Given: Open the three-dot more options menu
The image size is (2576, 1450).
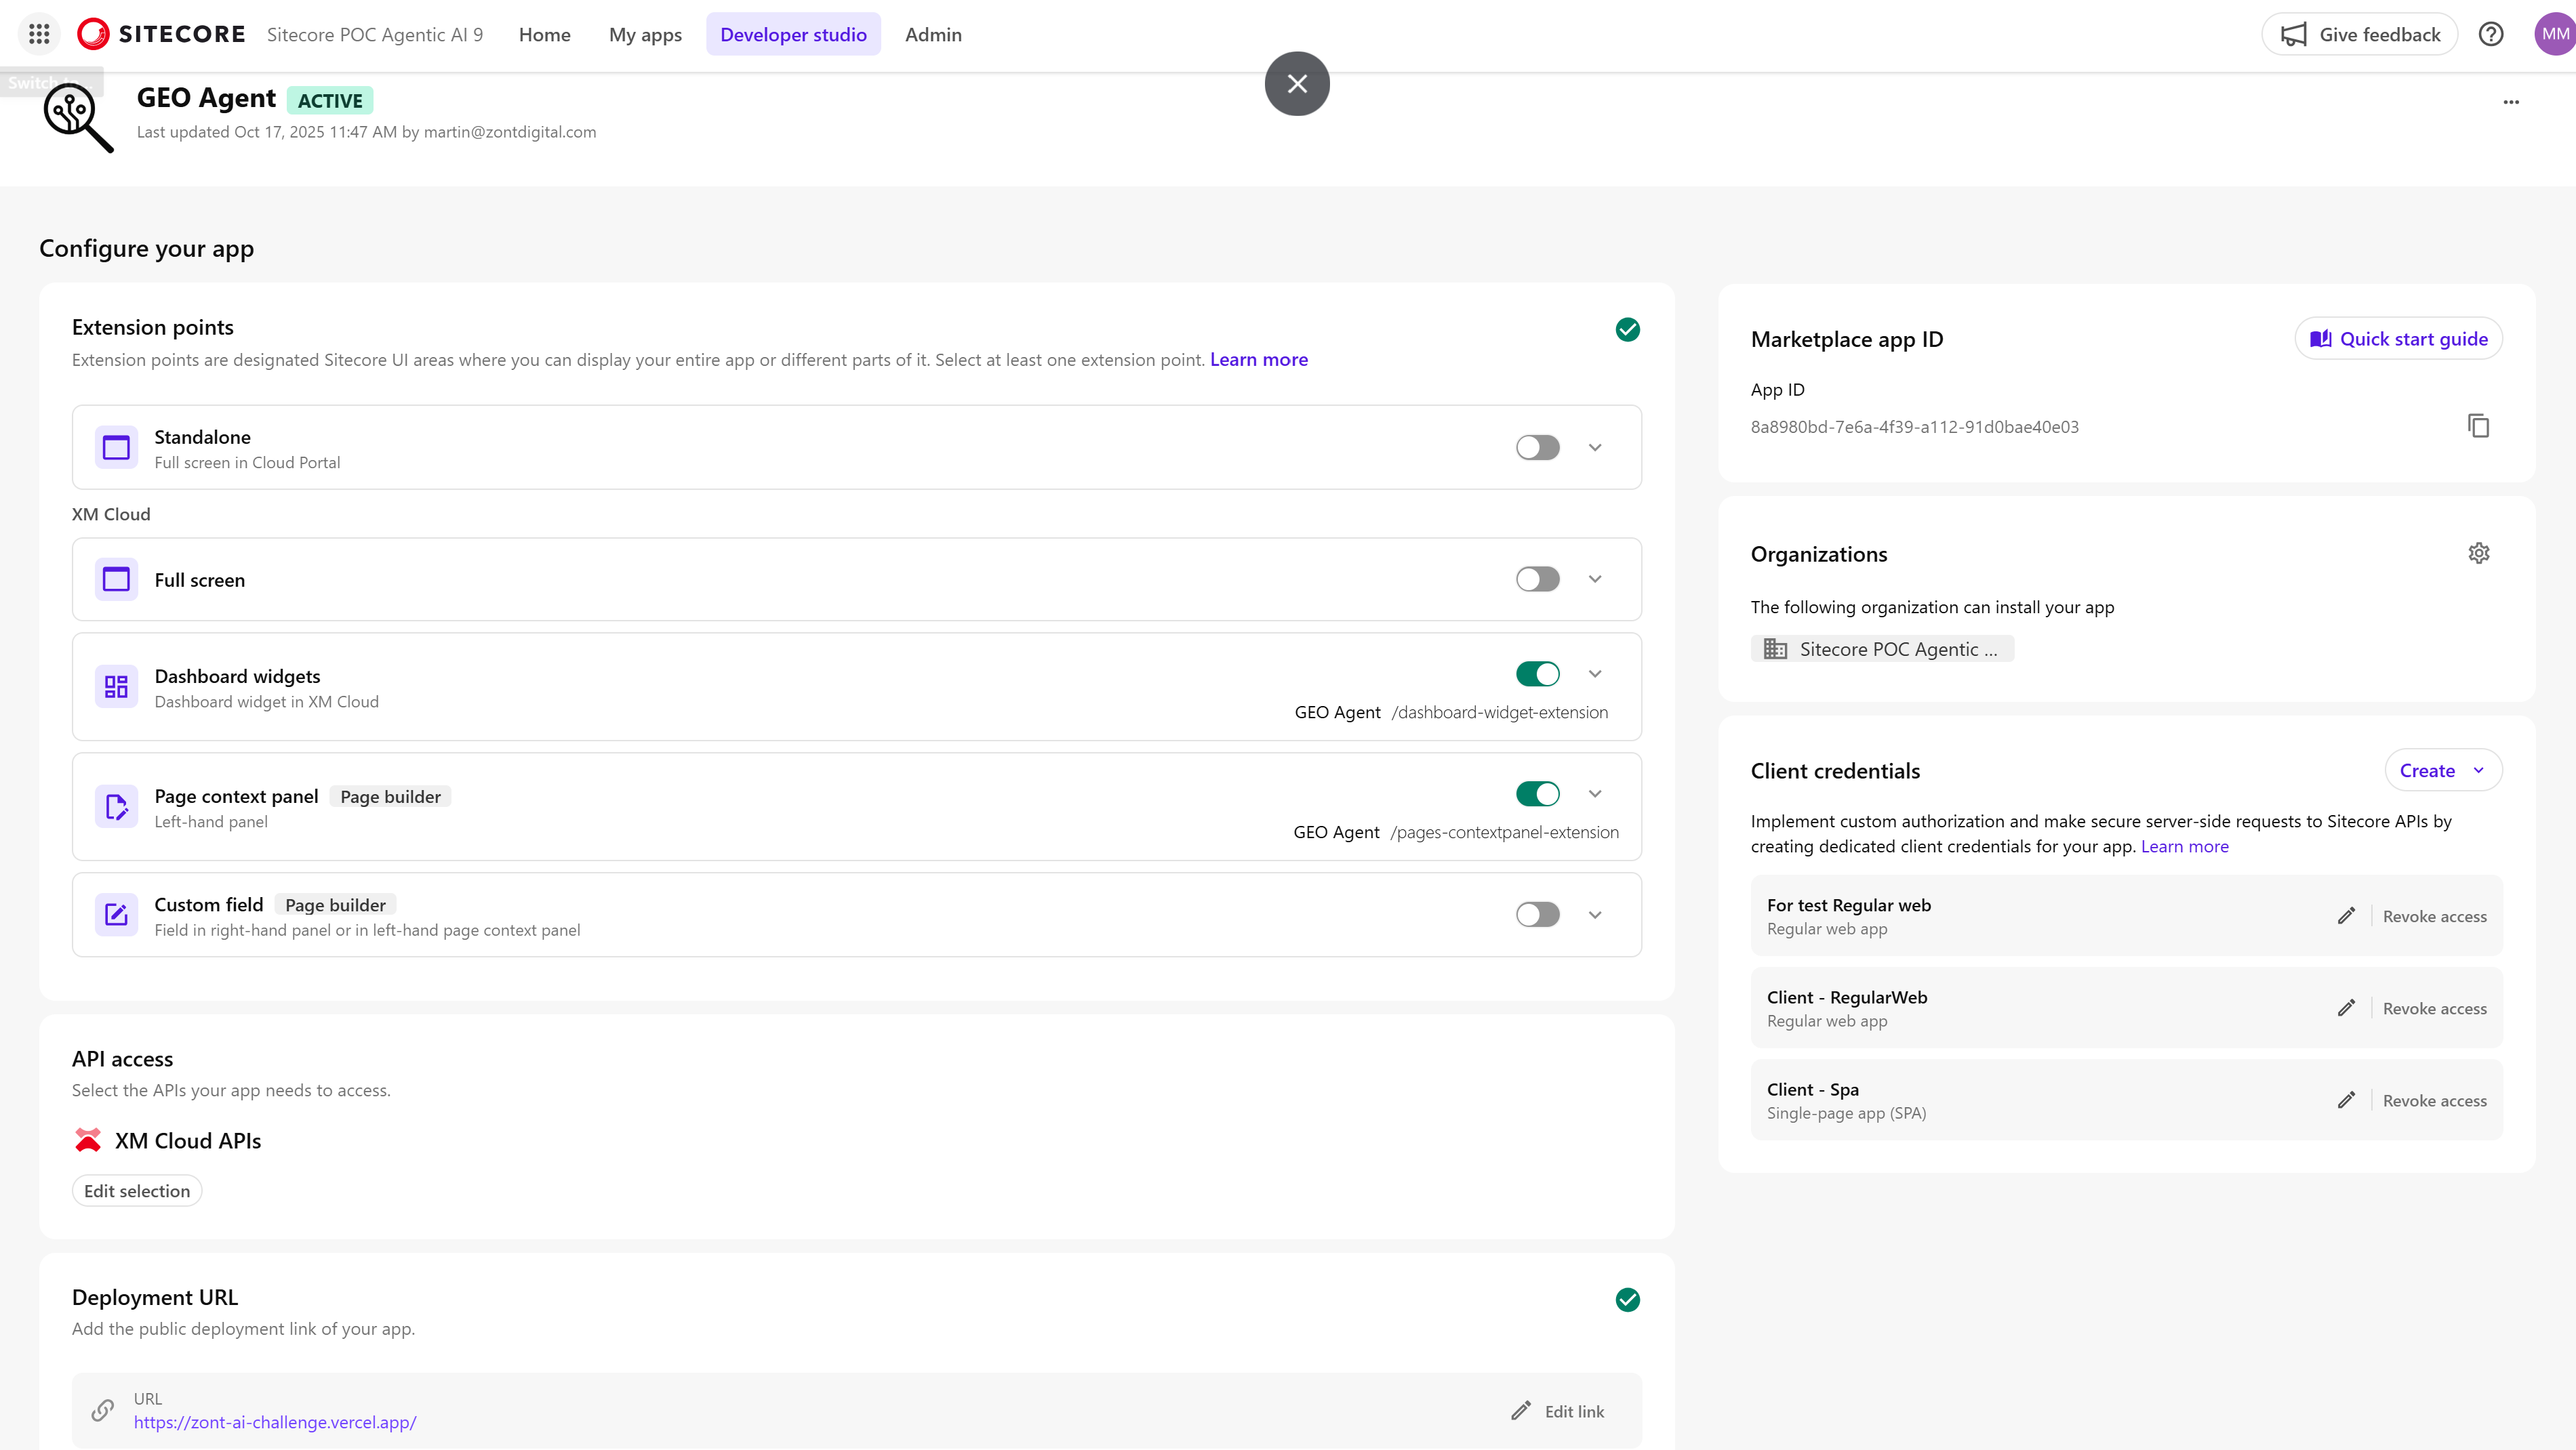Looking at the screenshot, I should tap(2511, 102).
